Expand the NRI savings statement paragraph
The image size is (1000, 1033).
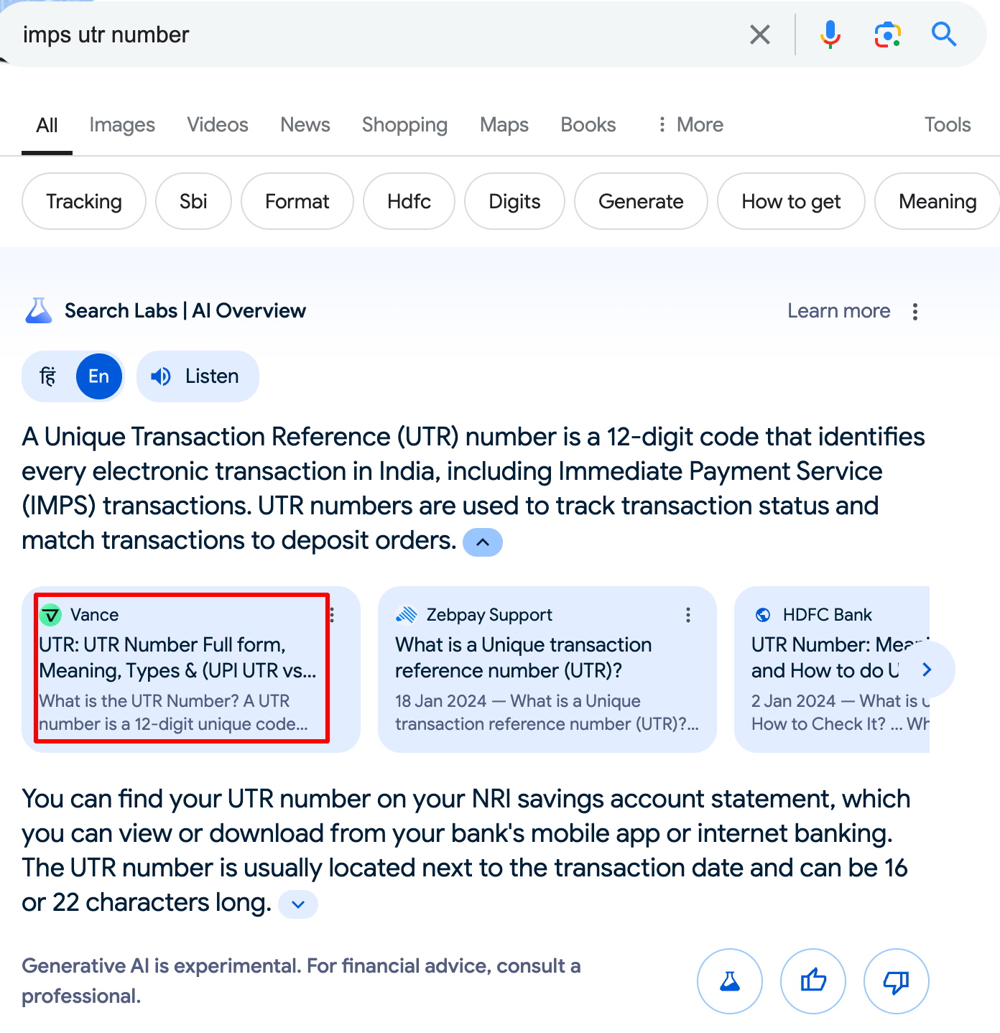point(298,904)
